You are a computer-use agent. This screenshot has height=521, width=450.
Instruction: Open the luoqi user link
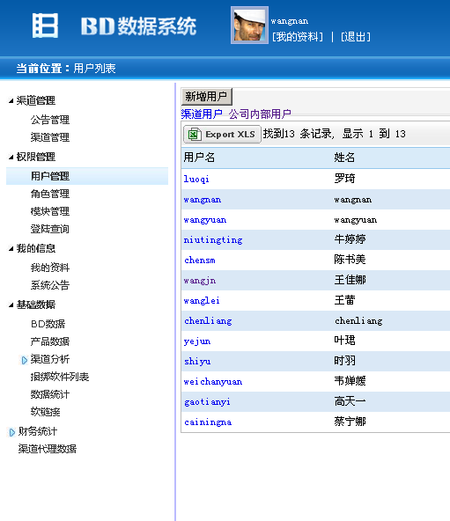pyautogui.click(x=196, y=180)
